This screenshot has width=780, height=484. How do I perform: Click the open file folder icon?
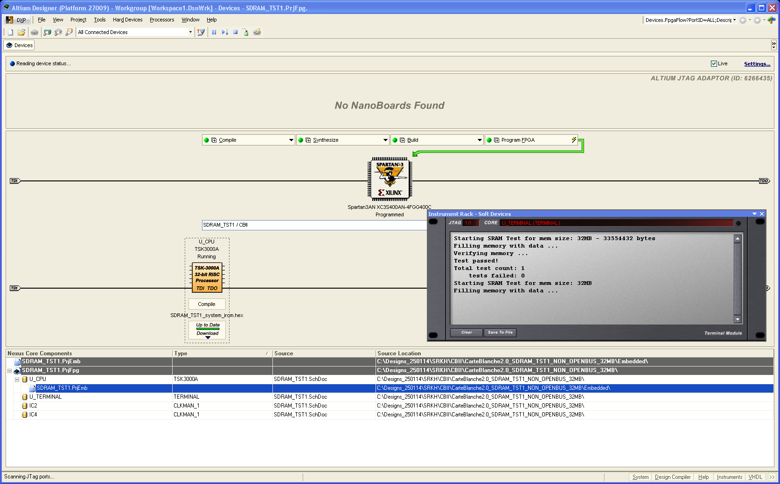click(x=21, y=32)
